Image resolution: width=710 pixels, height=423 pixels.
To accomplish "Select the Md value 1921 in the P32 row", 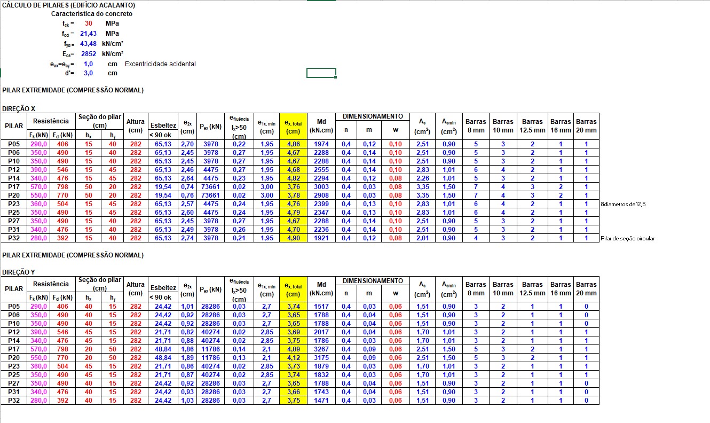I will 321,238.
